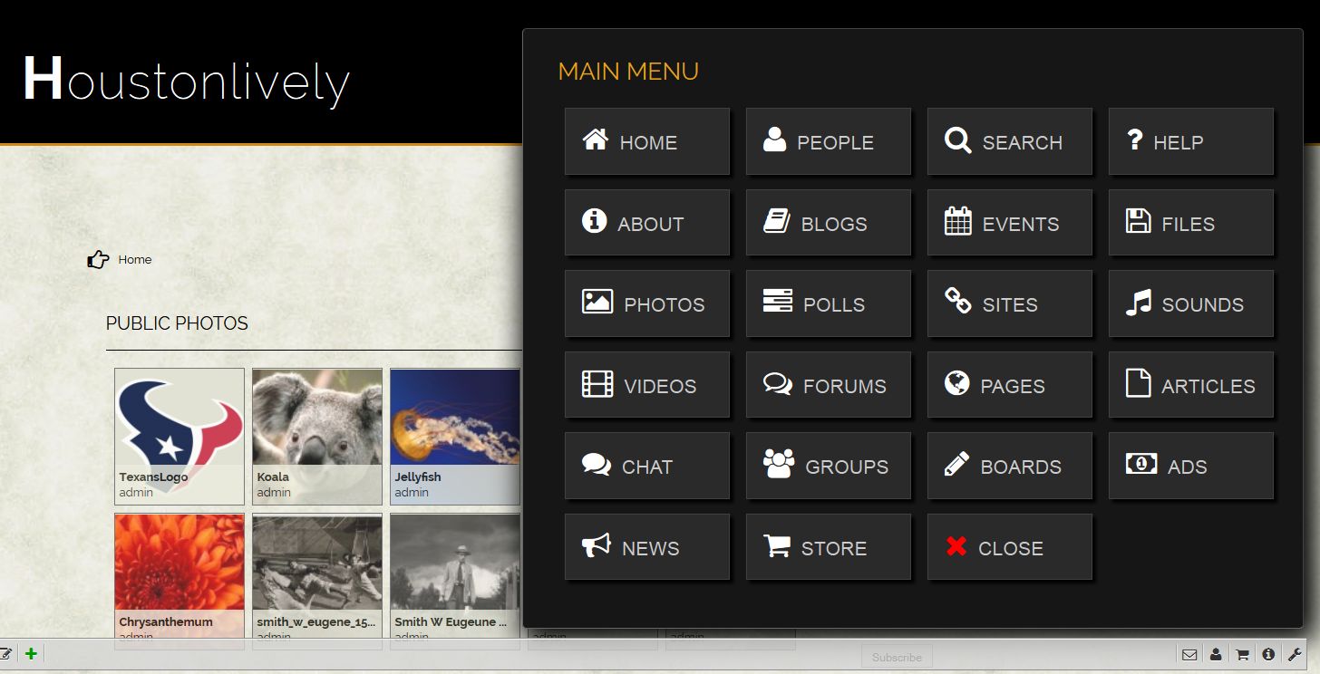Open Polls from the main menu
This screenshot has width=1320, height=674.
(828, 303)
